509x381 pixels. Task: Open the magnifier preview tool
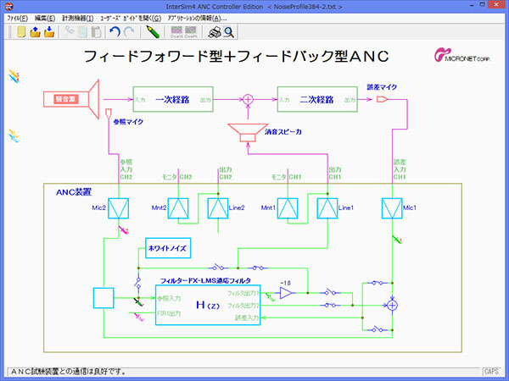229,32
